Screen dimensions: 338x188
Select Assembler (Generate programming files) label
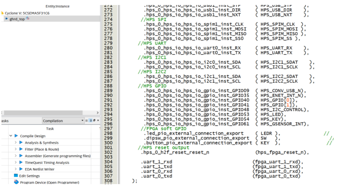[x=58, y=156]
